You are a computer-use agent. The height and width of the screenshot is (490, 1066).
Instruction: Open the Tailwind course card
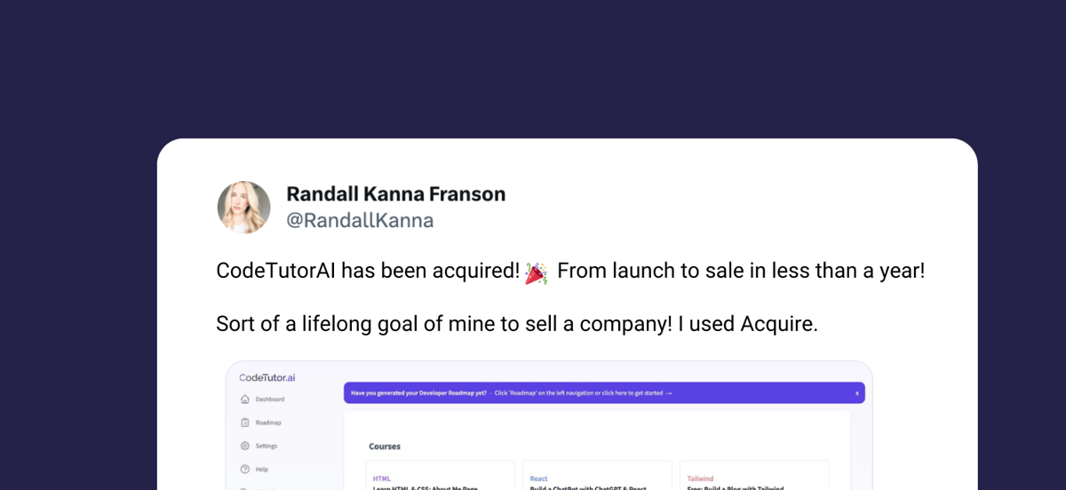754,475
